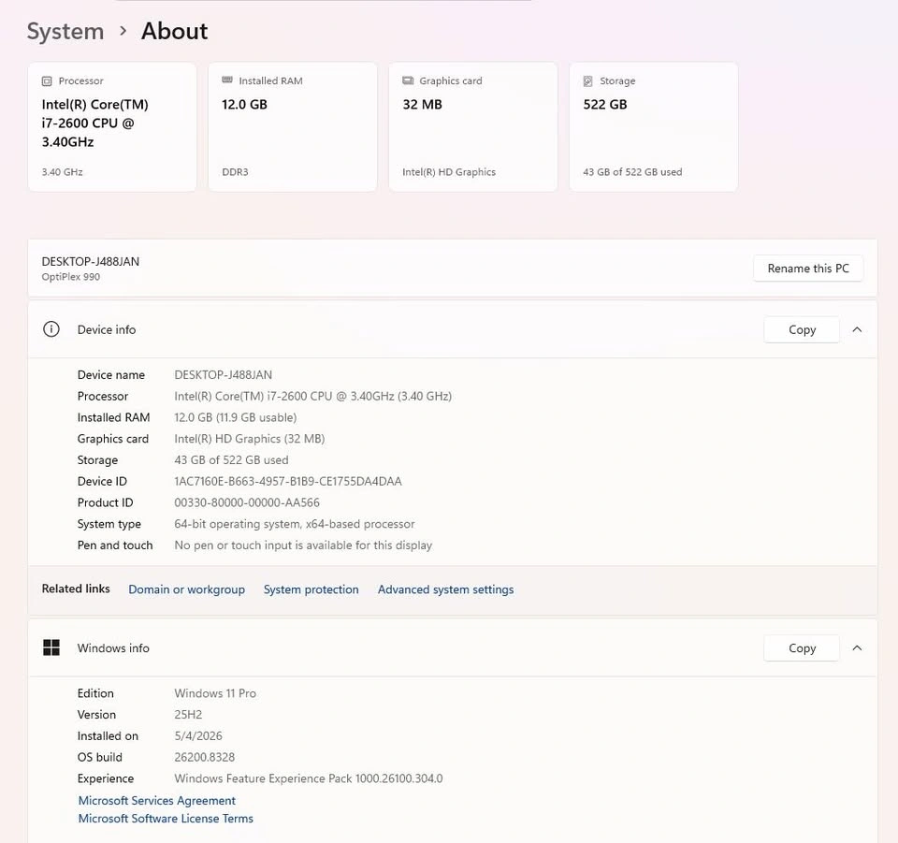The image size is (898, 843).
Task: Open the Installed RAM 12.0 GB card
Action: click(x=293, y=126)
